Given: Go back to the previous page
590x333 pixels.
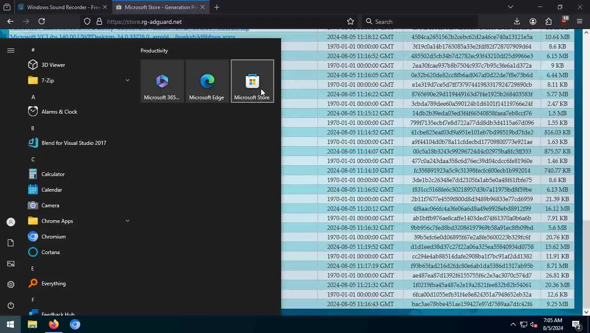Looking at the screenshot, I should point(10,21).
